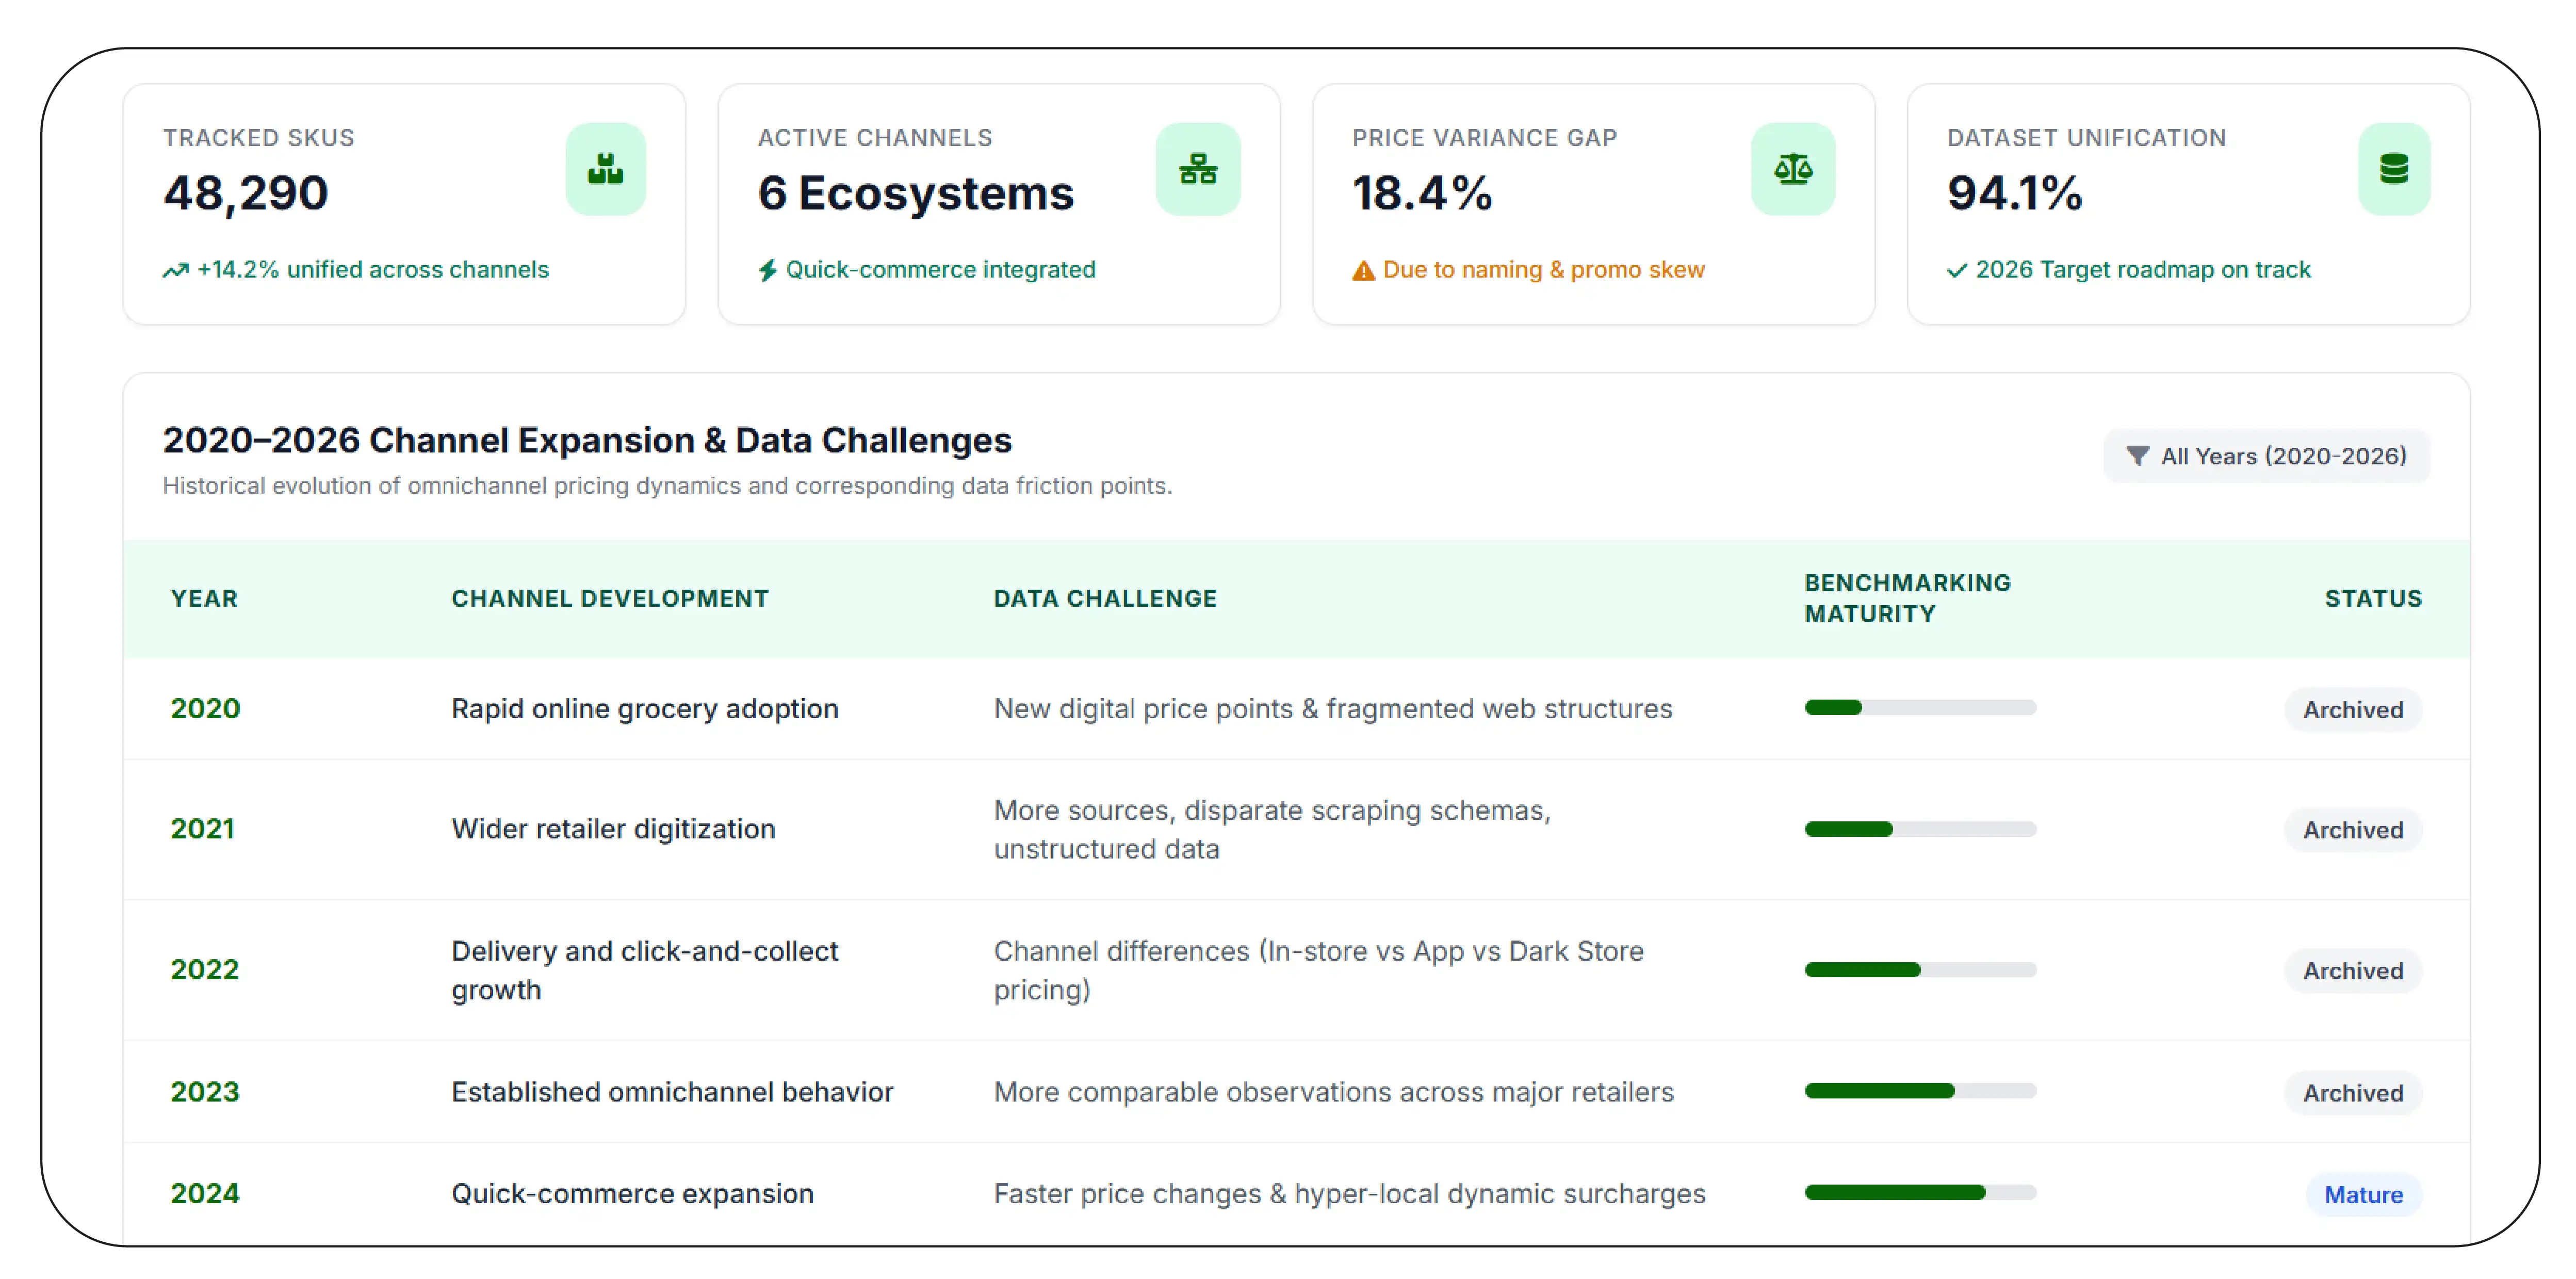Viewport: 2576px width, 1279px height.
Task: Click the Archived status badge for 2021
Action: coord(2353,830)
